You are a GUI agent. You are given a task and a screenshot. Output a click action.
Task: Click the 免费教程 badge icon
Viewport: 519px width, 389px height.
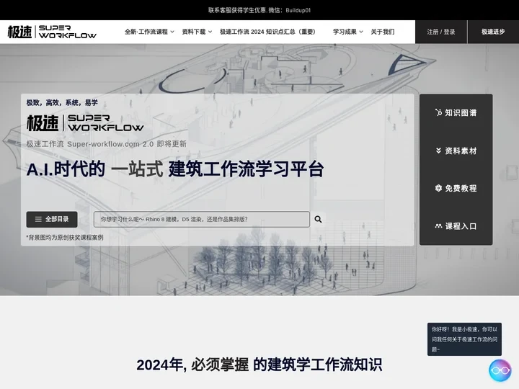(438, 188)
